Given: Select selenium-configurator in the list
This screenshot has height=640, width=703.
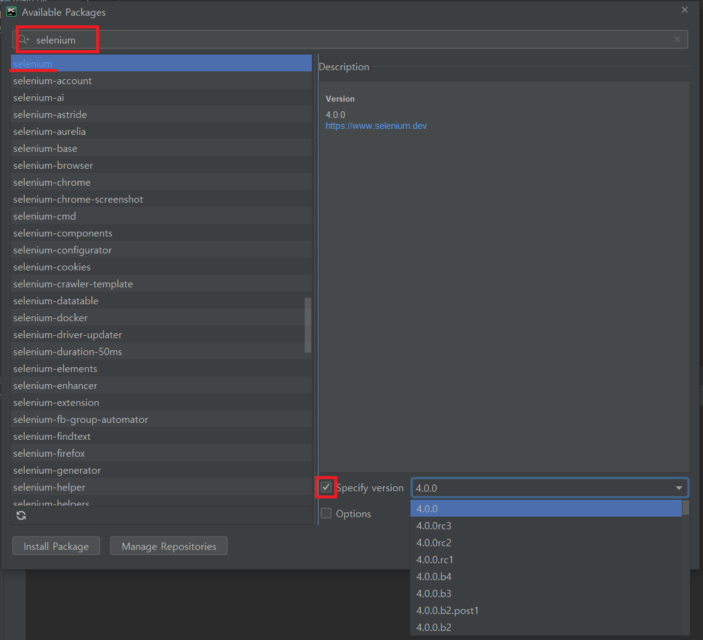Looking at the screenshot, I should [x=161, y=250].
